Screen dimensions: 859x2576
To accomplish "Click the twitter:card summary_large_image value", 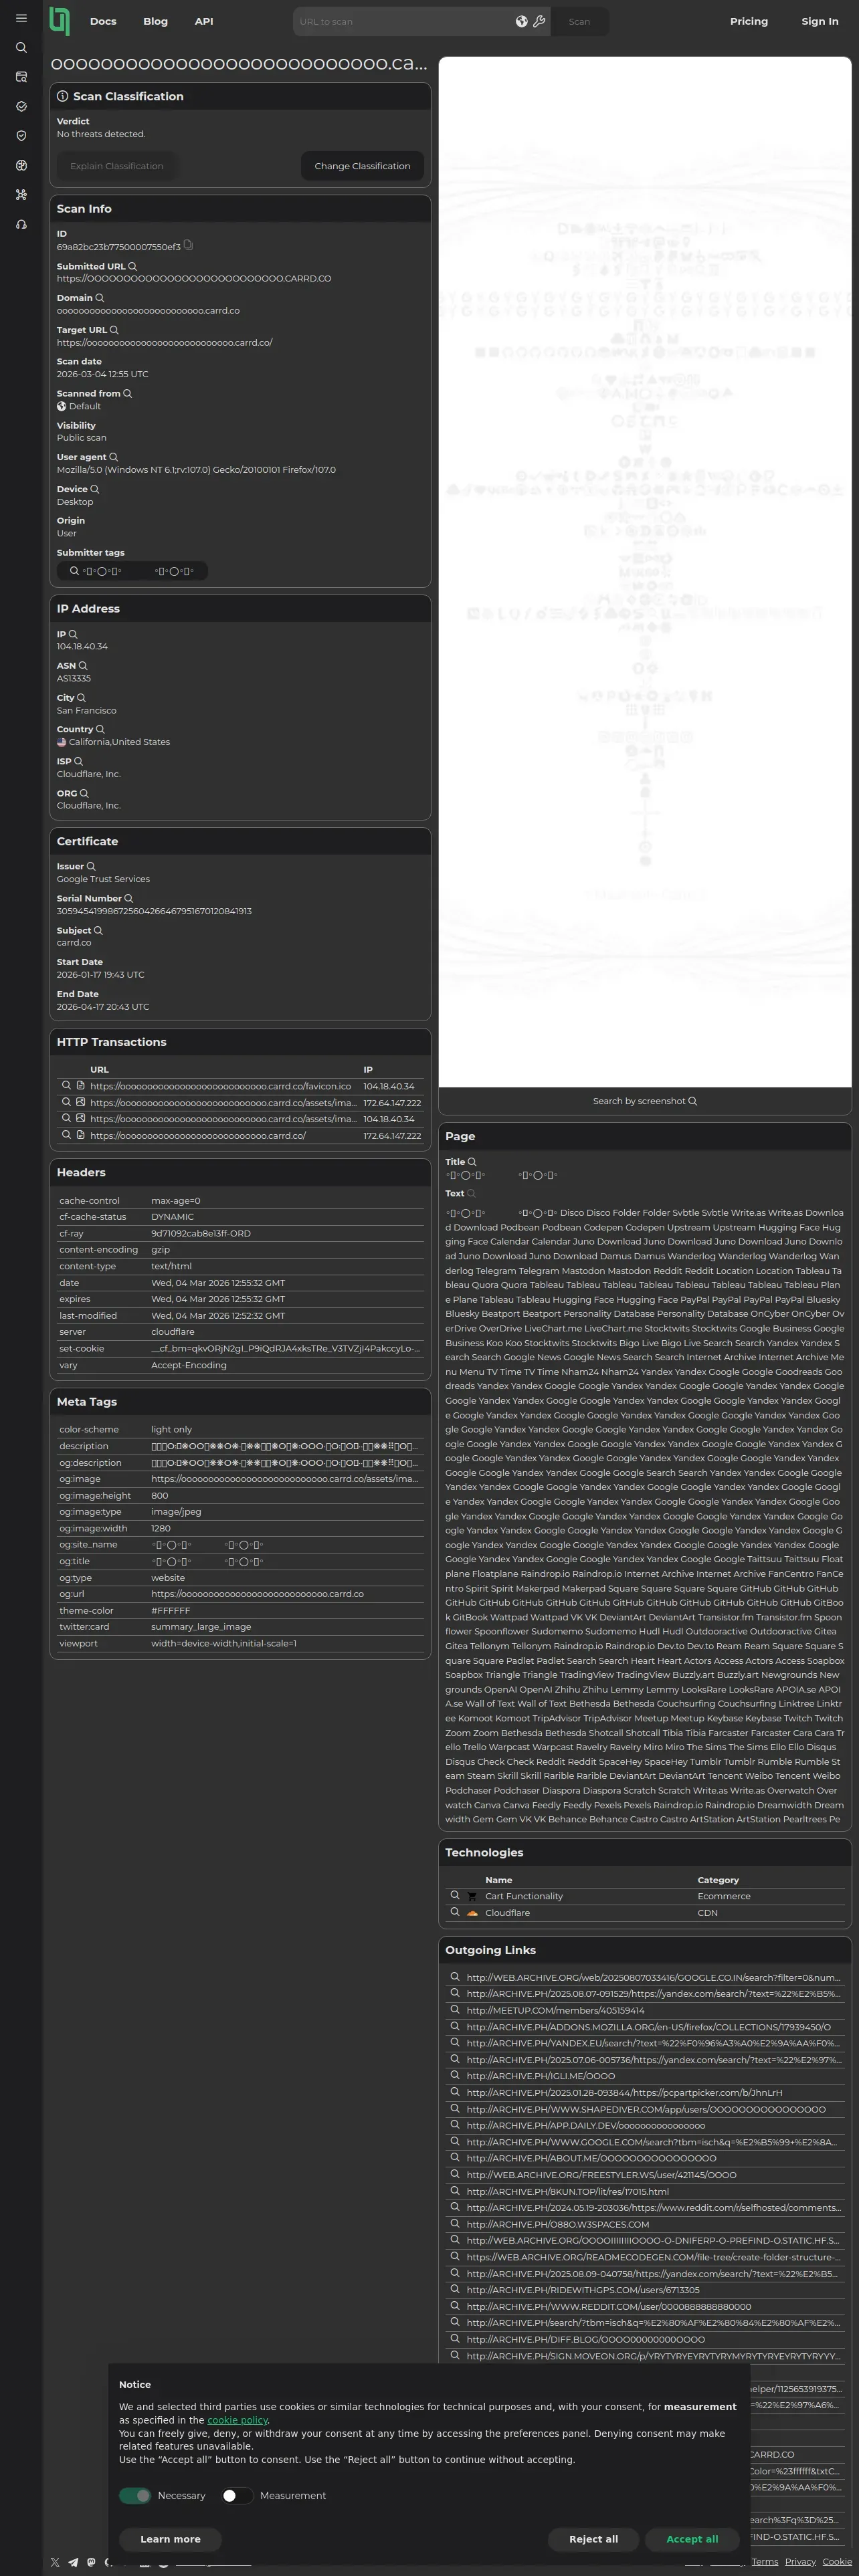I will [201, 1627].
